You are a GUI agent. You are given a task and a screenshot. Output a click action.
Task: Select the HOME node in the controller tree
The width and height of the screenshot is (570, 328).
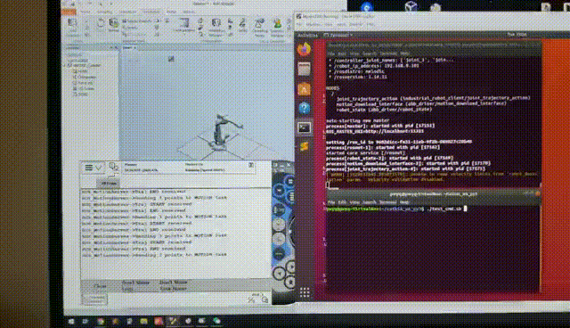pyautogui.click(x=81, y=71)
